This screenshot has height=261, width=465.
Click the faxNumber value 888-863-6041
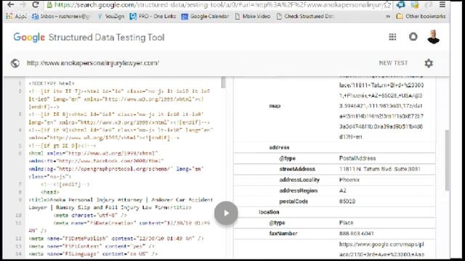357,233
